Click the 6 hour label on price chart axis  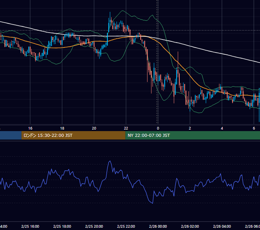(x=254, y=128)
